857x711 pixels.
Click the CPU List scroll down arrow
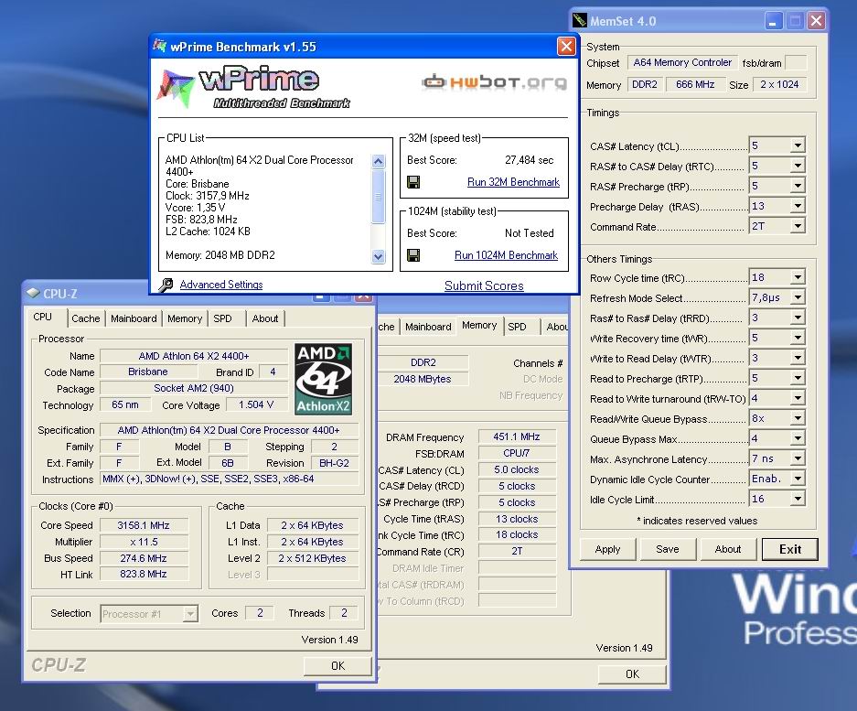click(379, 256)
